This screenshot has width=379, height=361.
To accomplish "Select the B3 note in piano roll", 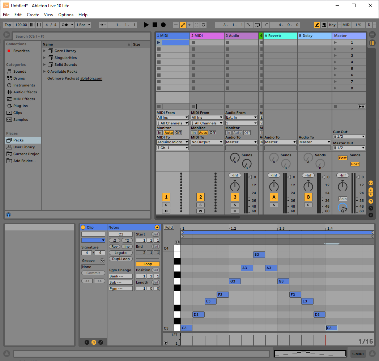I will (x=259, y=254).
